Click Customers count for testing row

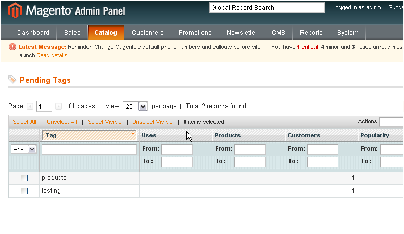pyautogui.click(x=353, y=191)
